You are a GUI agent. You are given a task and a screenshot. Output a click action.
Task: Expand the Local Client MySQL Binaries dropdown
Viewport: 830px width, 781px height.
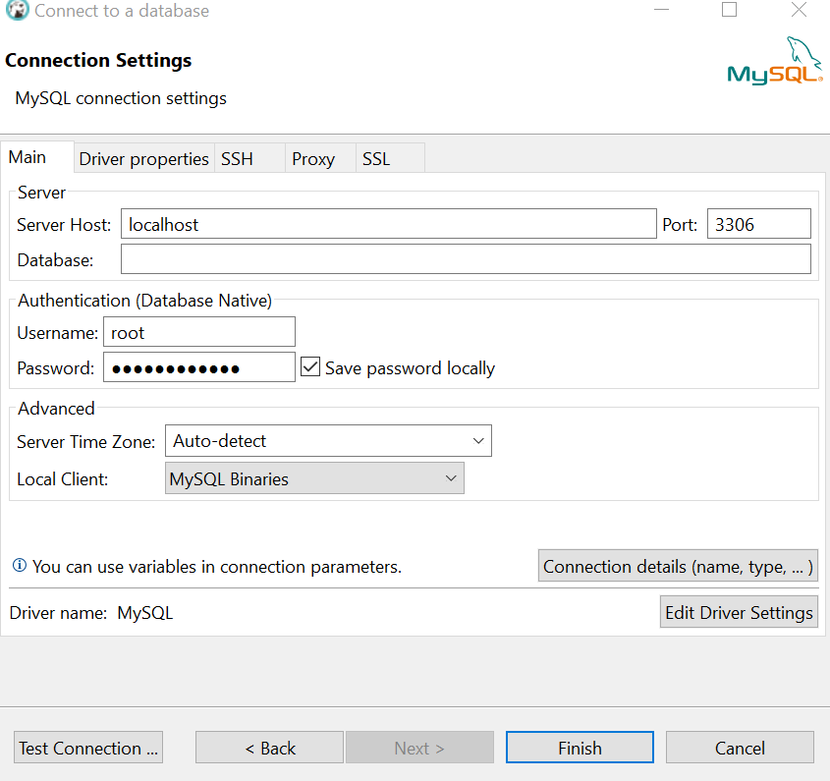click(314, 478)
